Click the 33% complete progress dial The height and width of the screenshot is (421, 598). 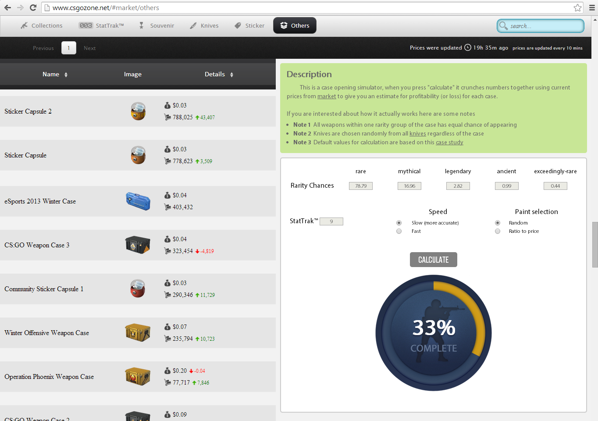pyautogui.click(x=433, y=333)
